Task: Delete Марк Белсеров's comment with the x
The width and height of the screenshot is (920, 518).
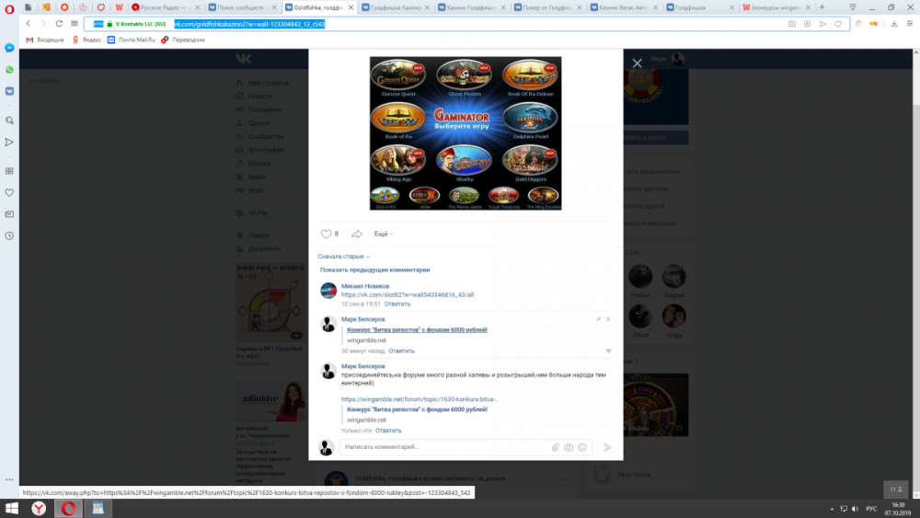Action: pyautogui.click(x=608, y=319)
